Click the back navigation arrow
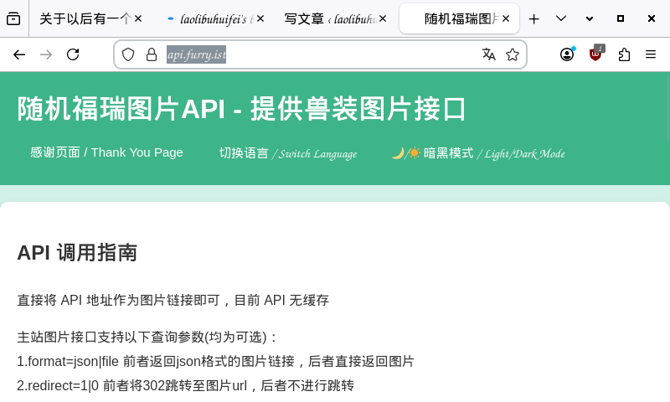 point(19,54)
